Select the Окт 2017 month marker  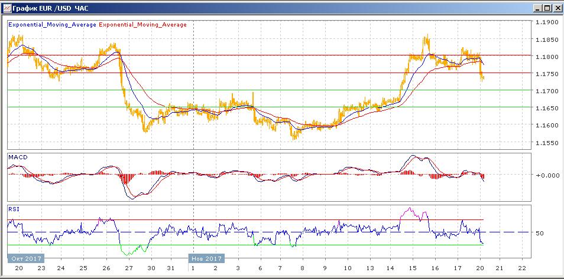point(25,258)
